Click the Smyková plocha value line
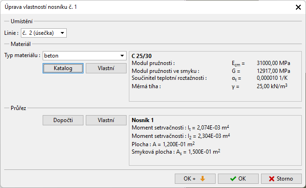 click(x=176, y=152)
